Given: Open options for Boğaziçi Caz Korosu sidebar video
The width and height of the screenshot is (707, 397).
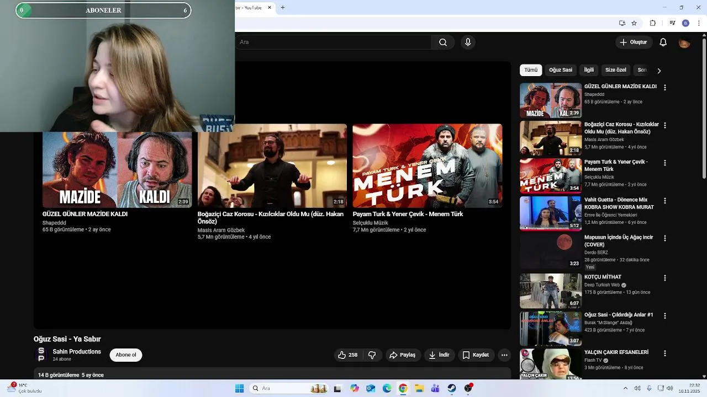Looking at the screenshot, I should click(665, 125).
